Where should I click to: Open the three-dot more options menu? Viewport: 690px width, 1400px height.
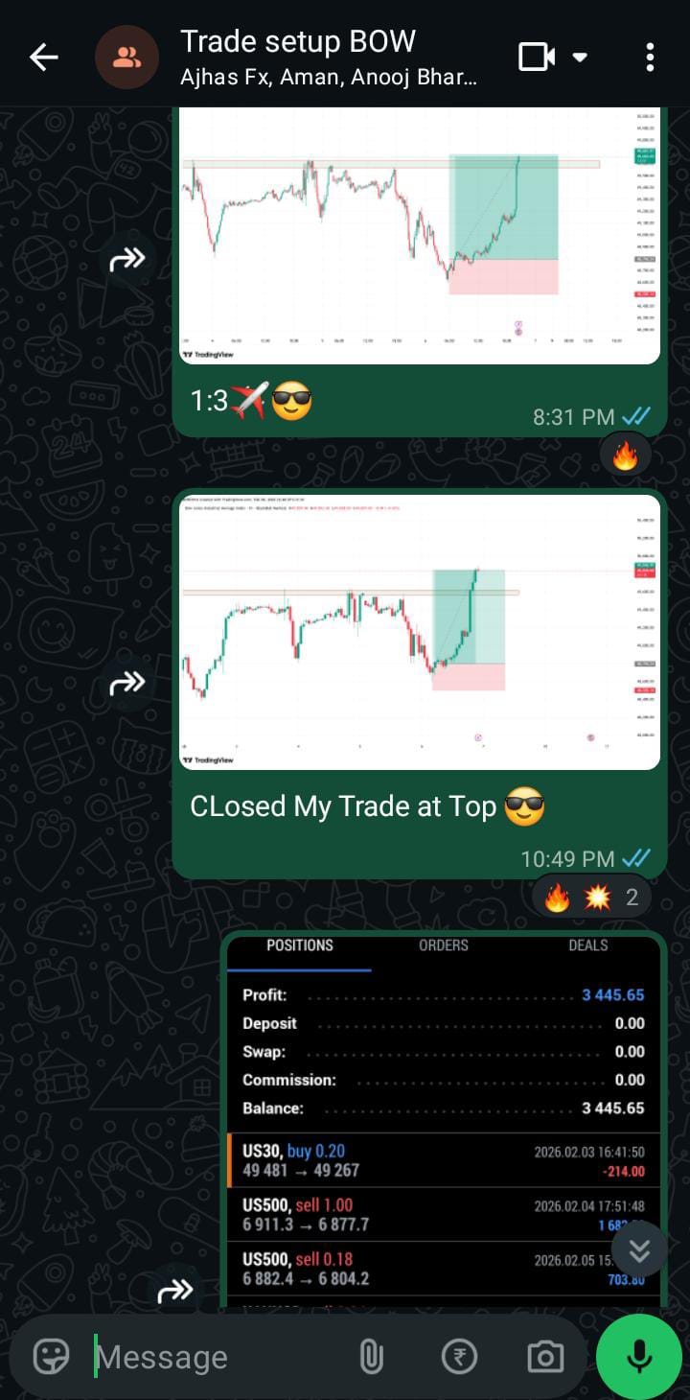click(x=650, y=58)
